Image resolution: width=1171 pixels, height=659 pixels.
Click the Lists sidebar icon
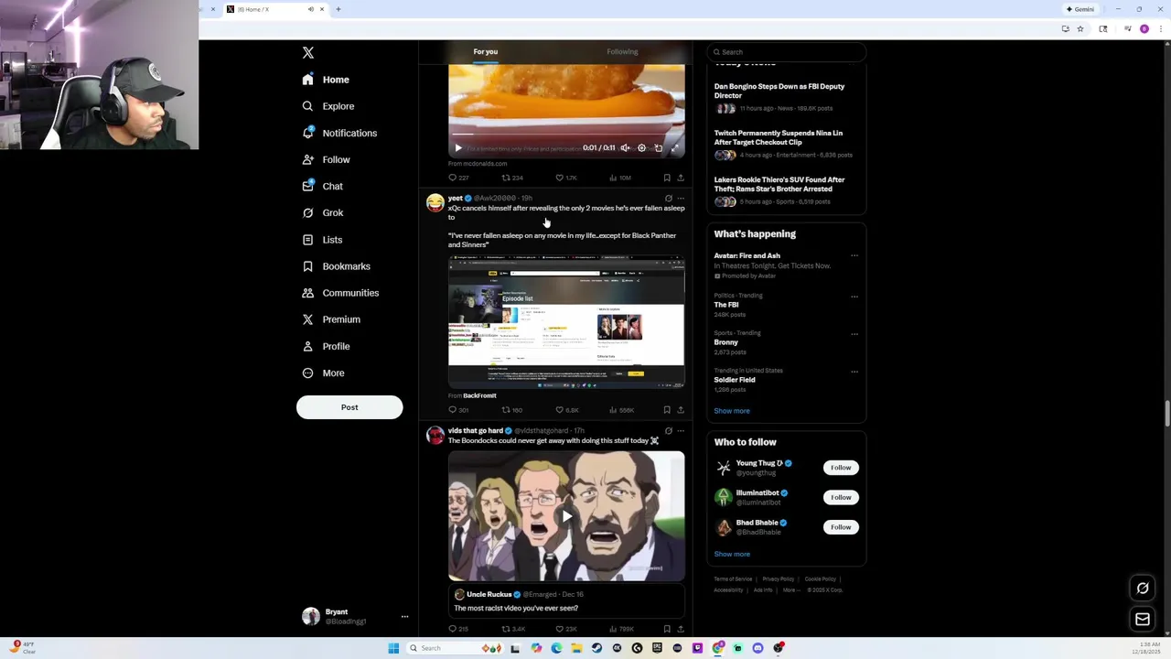pos(308,240)
